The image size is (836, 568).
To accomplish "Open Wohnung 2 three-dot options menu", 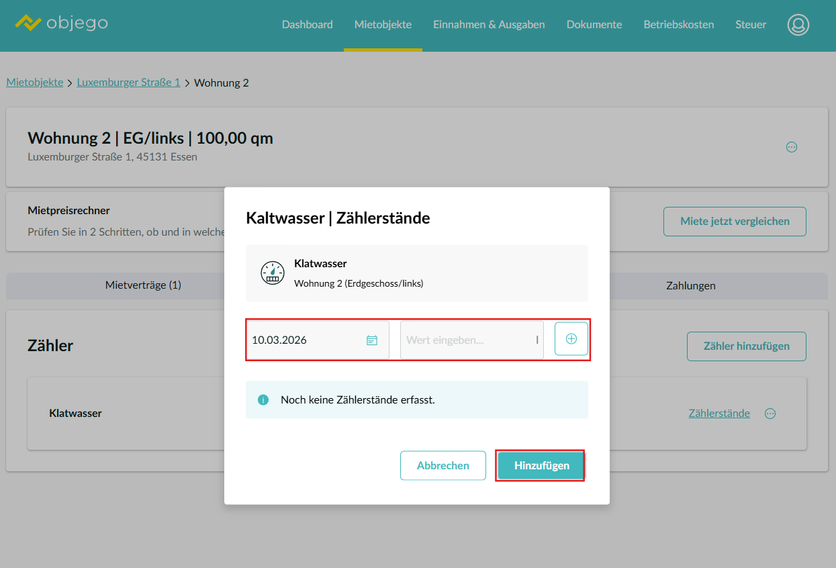I will tap(791, 147).
